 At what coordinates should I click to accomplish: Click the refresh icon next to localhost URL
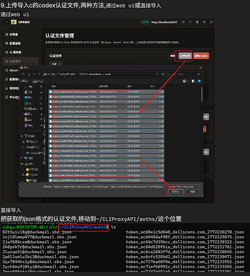[x=183, y=22]
